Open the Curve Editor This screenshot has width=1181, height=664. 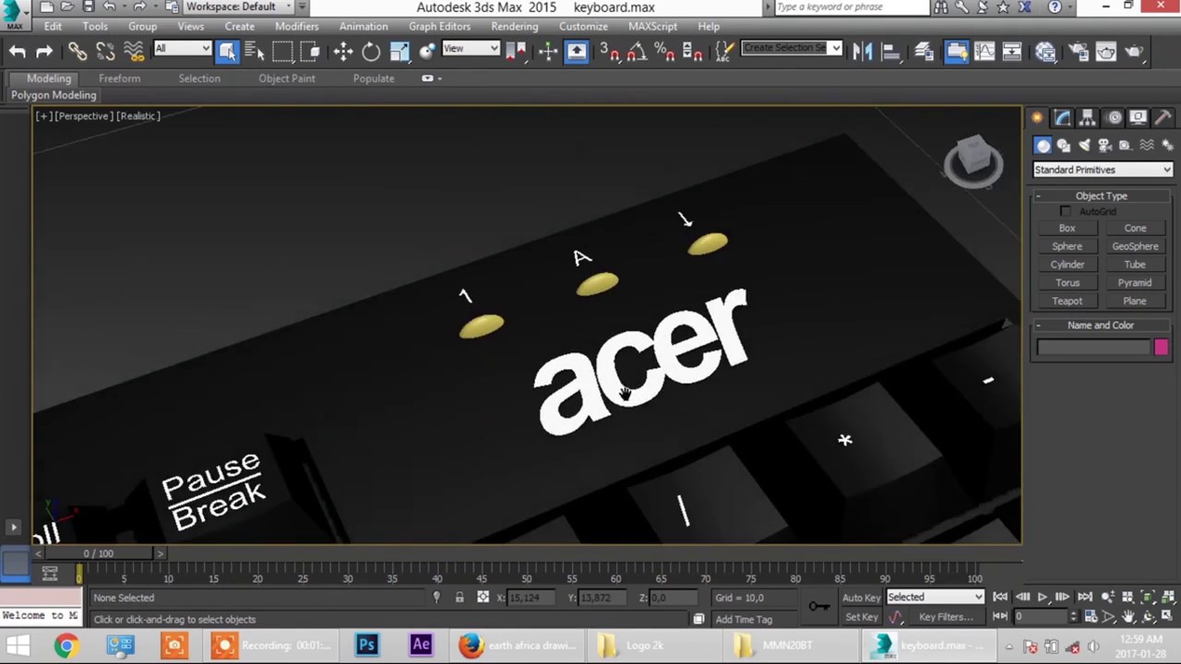pos(984,52)
